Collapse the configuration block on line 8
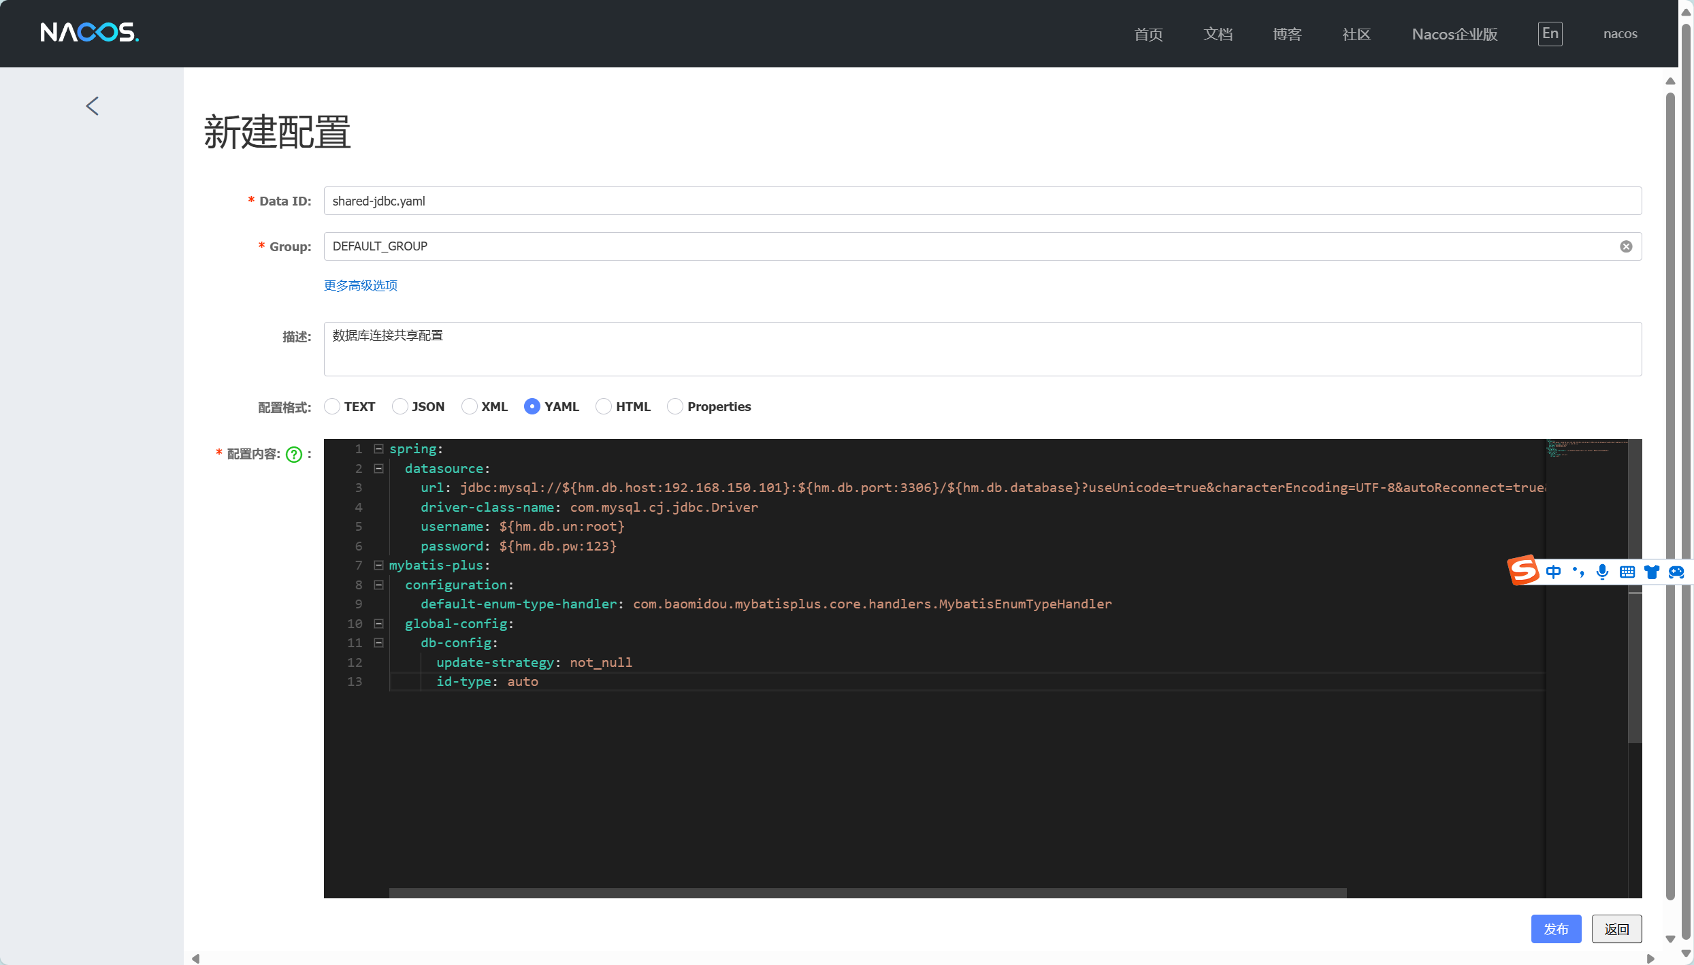This screenshot has width=1694, height=965. tap(379, 585)
